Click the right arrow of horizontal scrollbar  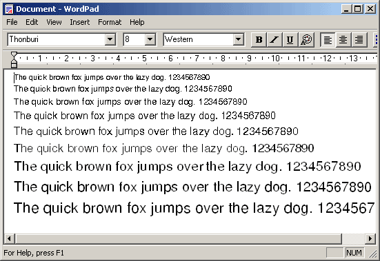pos(370,239)
